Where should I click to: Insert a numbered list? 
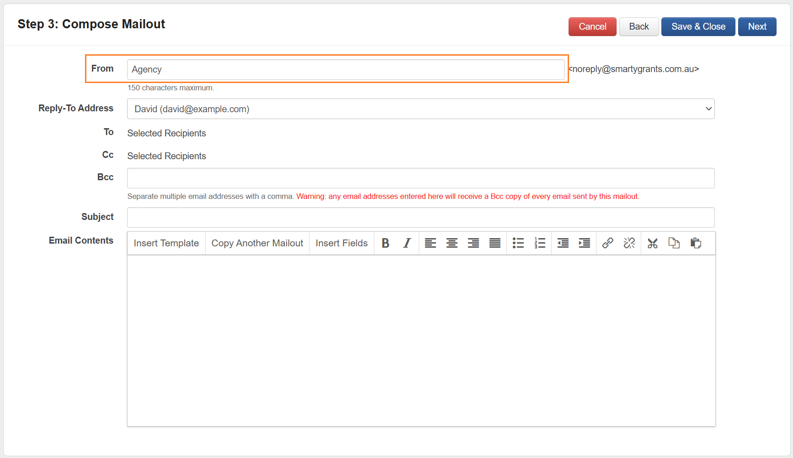click(x=540, y=243)
